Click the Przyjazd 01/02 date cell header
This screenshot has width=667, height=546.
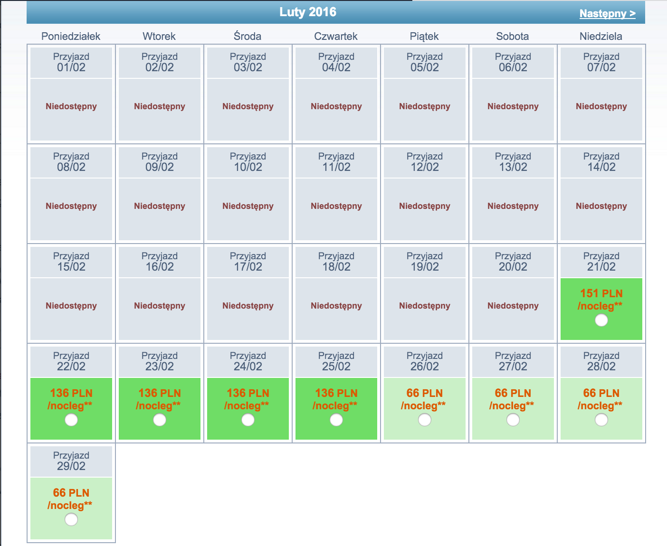point(71,62)
